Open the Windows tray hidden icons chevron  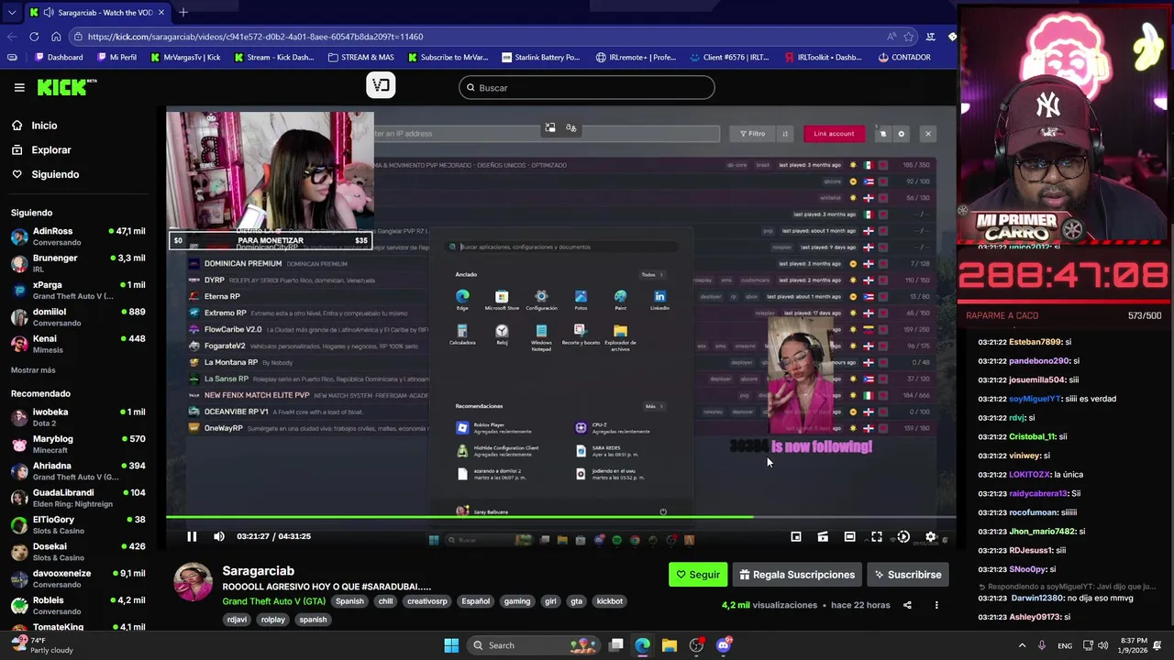(1021, 645)
